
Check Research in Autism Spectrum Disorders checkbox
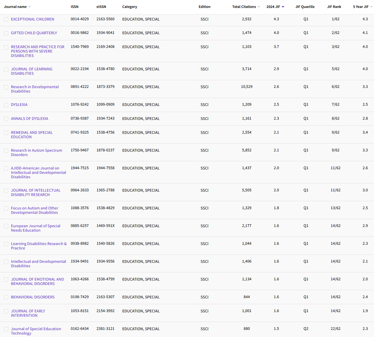(6, 151)
